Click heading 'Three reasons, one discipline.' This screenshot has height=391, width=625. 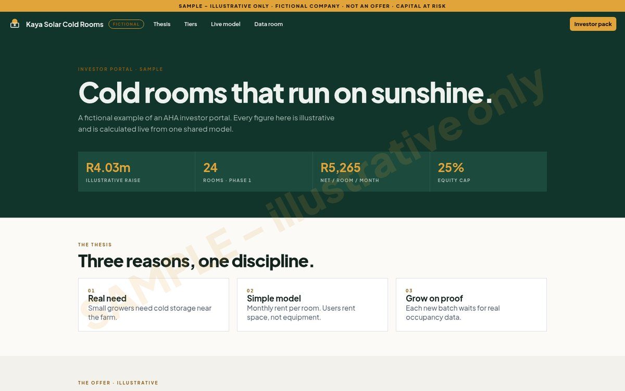pos(196,261)
